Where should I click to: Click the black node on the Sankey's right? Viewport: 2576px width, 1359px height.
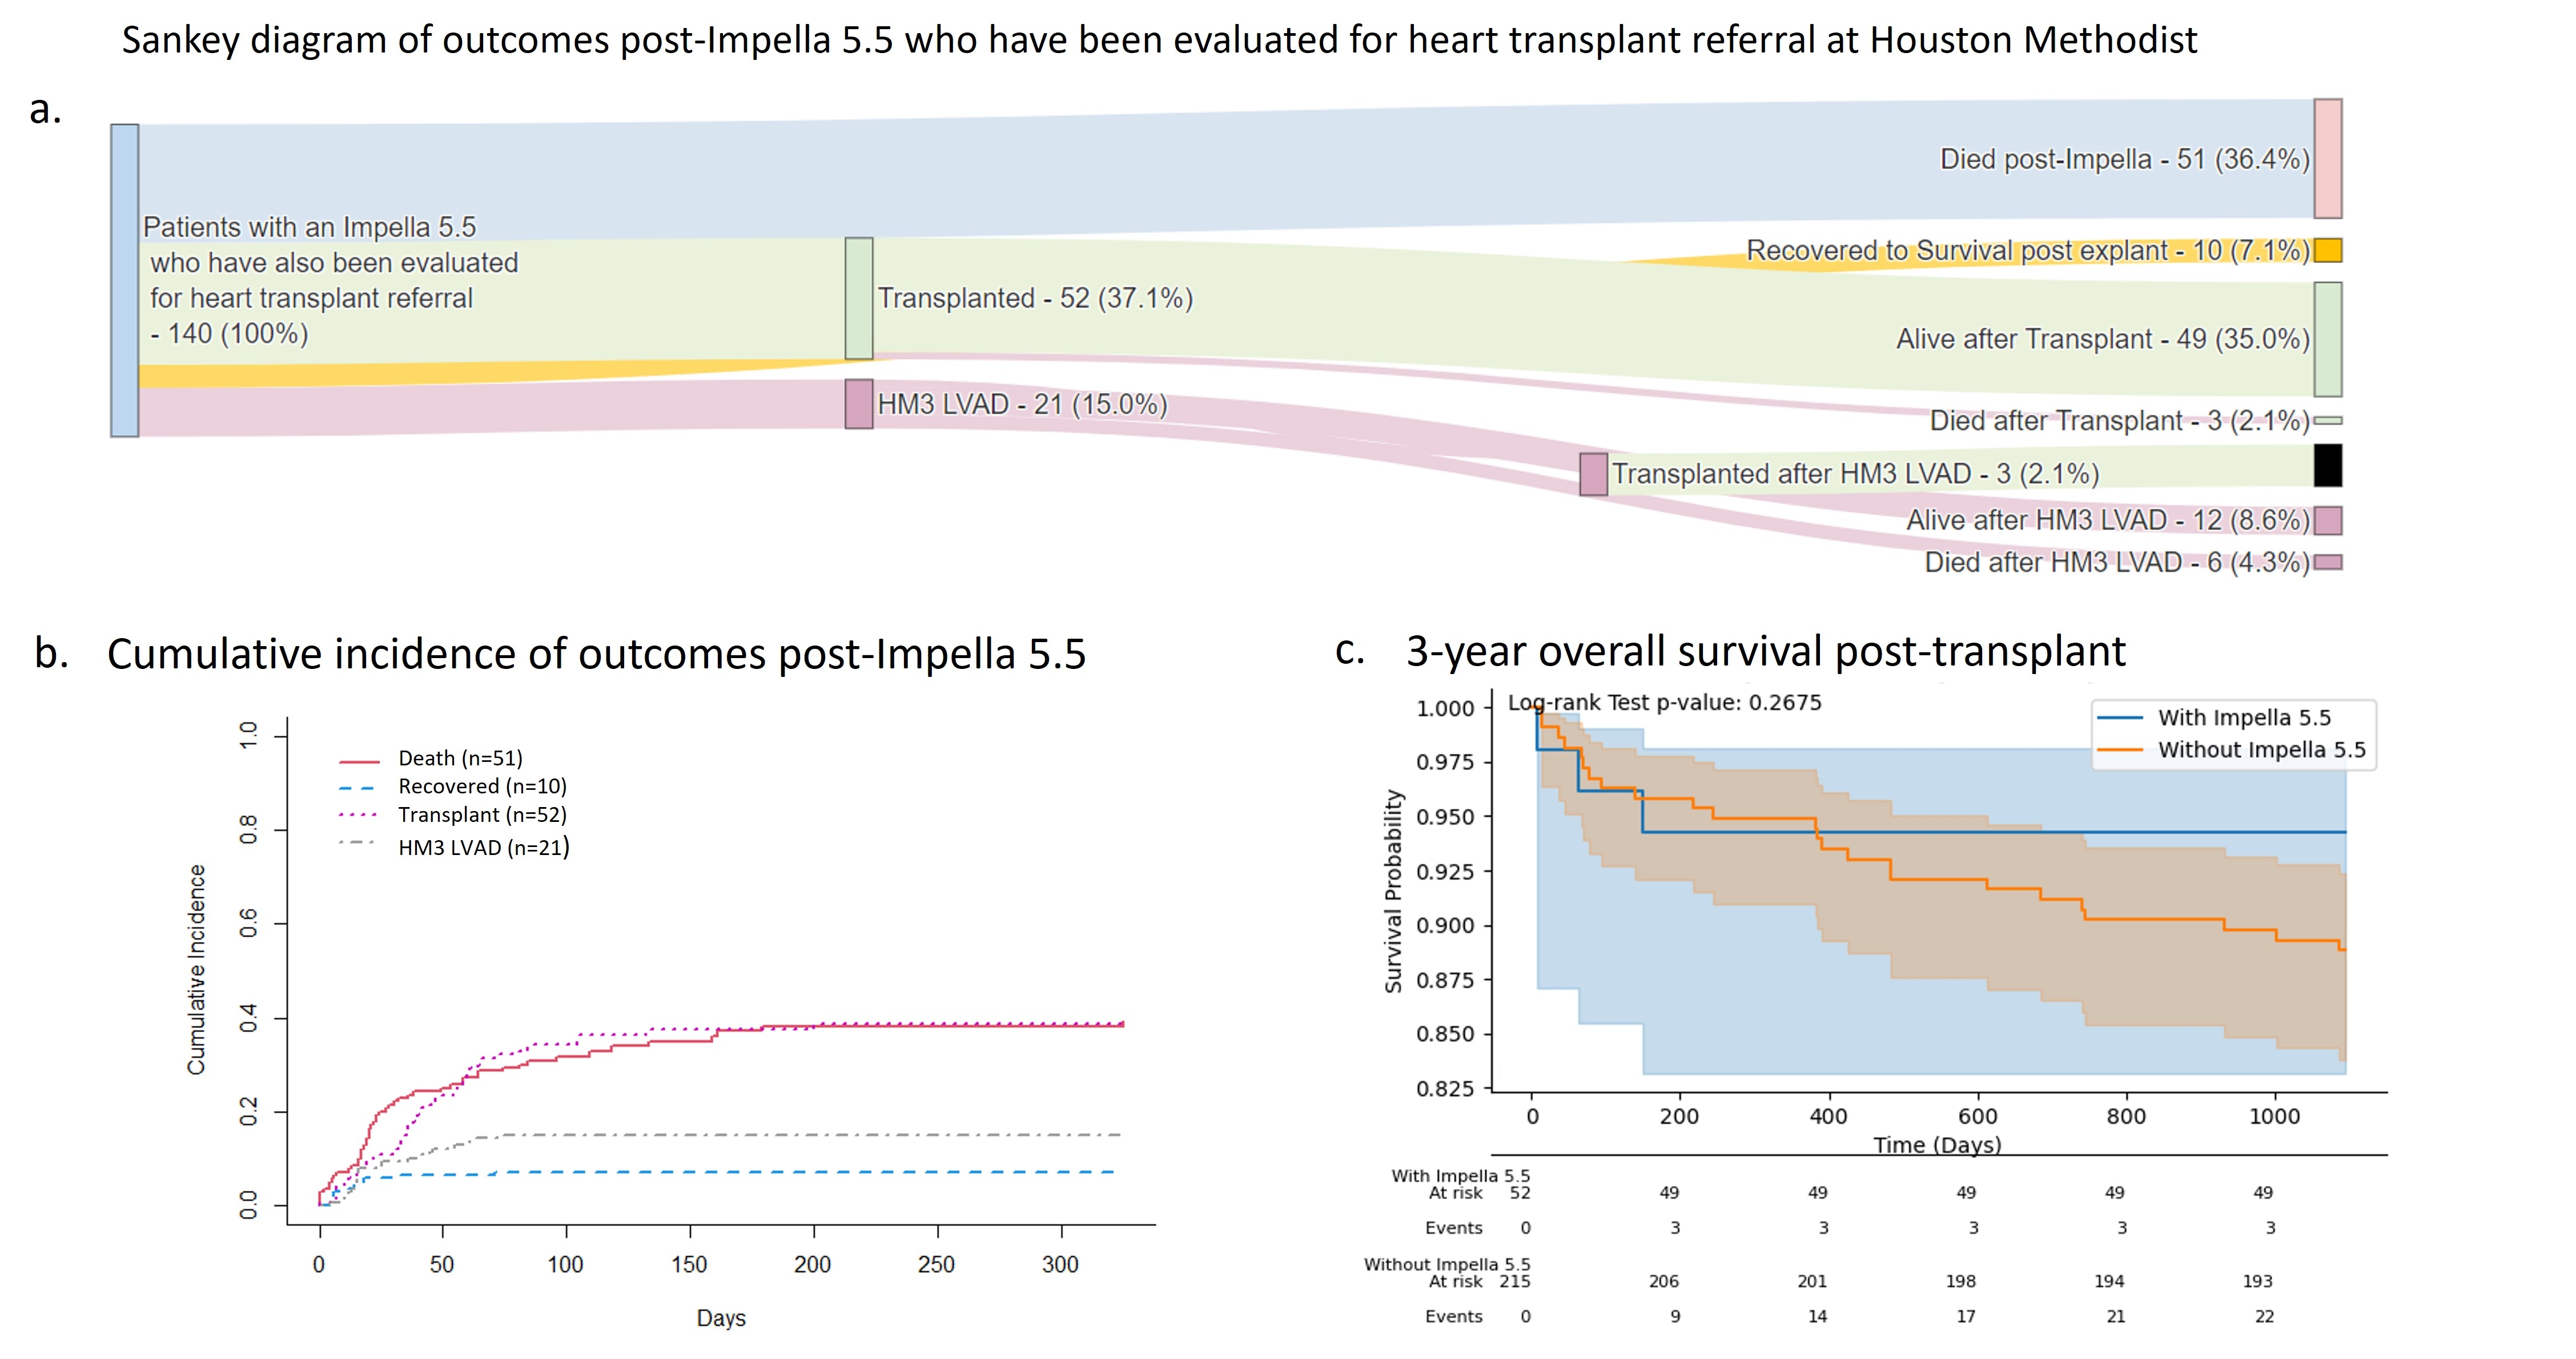2327,466
